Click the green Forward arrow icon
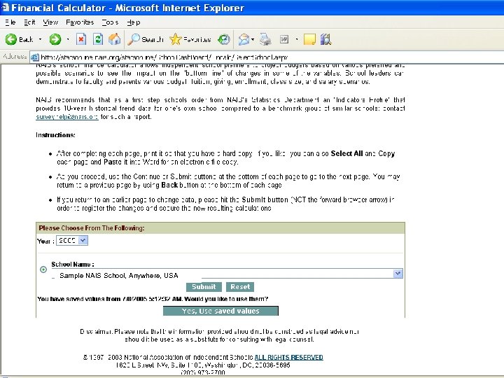The height and width of the screenshot is (378, 504). 55,39
